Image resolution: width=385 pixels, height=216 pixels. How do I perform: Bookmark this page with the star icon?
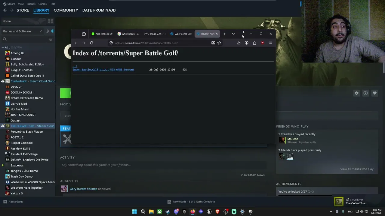click(219, 43)
